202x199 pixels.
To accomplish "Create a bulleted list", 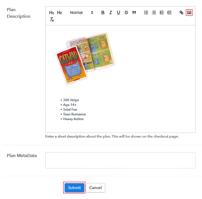I will point(154,13).
